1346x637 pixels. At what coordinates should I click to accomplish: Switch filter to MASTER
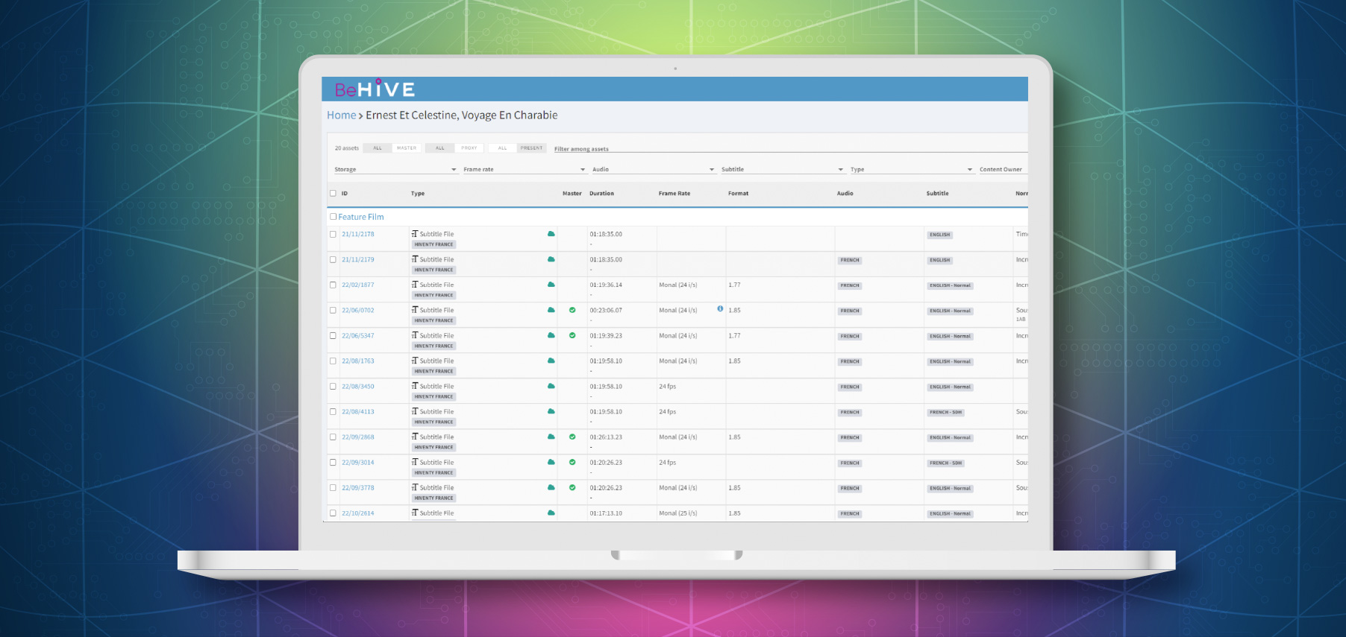[407, 148]
